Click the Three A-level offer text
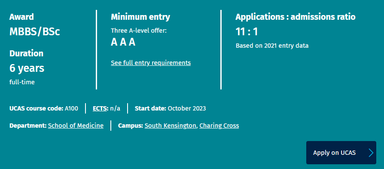The height and width of the screenshot is (169, 384). pyautogui.click(x=139, y=31)
